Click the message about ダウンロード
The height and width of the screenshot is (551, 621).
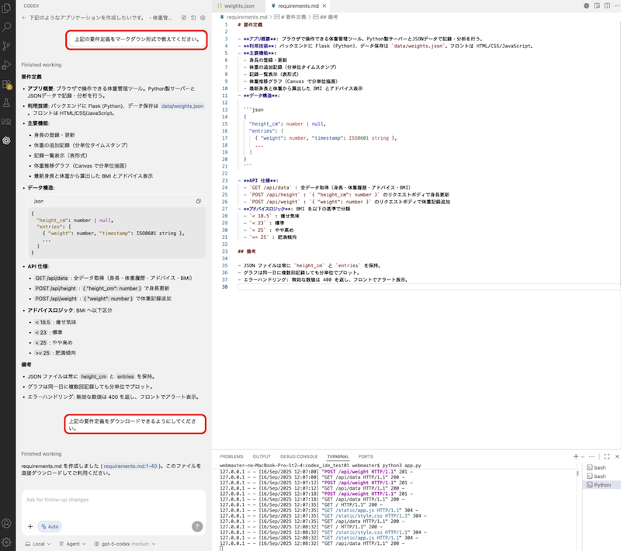(135, 425)
